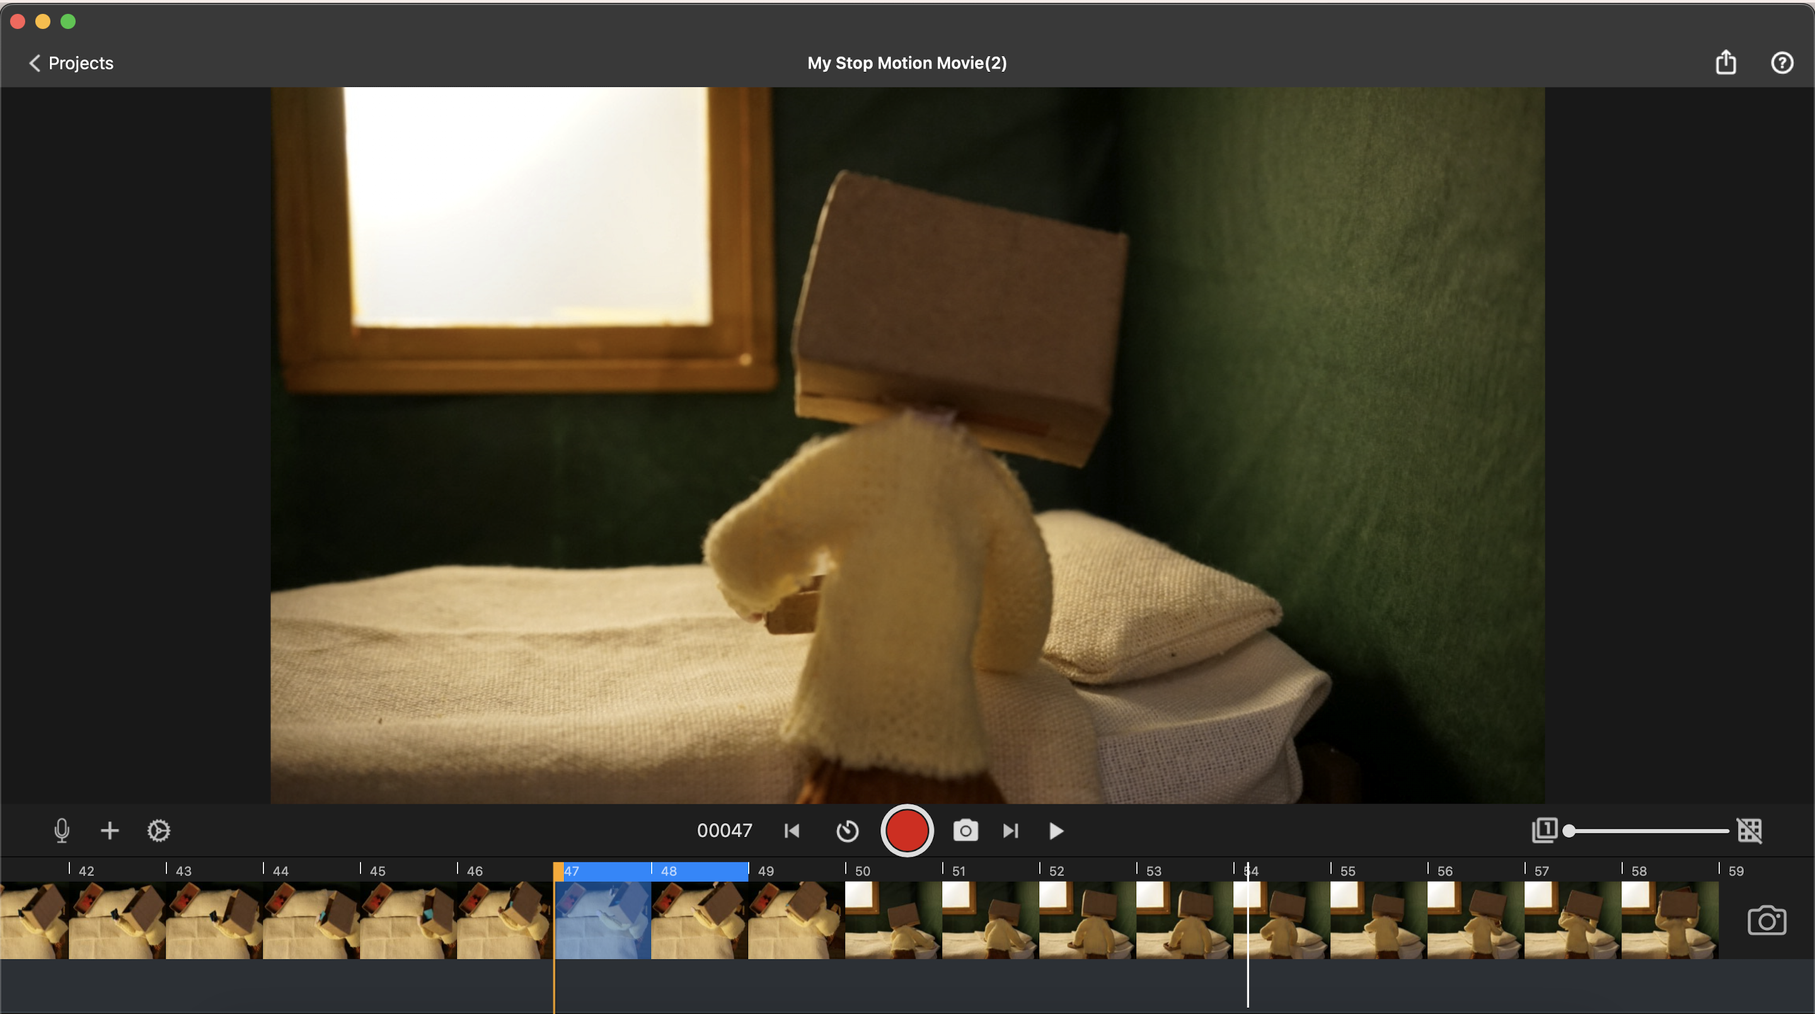1815x1014 pixels.
Task: Select frame 47 thumbnail in timeline
Action: (602, 920)
